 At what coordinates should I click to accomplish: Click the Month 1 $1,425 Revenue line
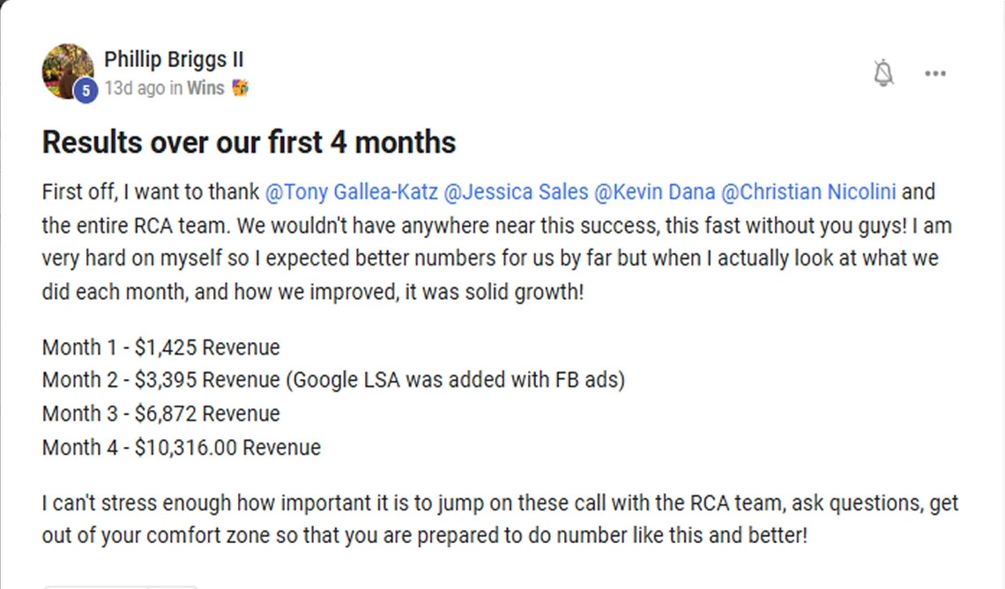tap(160, 347)
